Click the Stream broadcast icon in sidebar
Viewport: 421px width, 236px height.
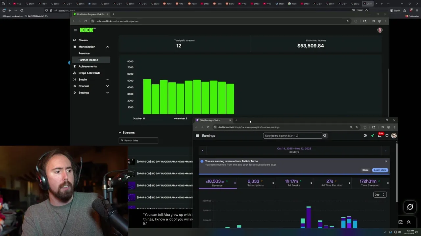coord(75,40)
